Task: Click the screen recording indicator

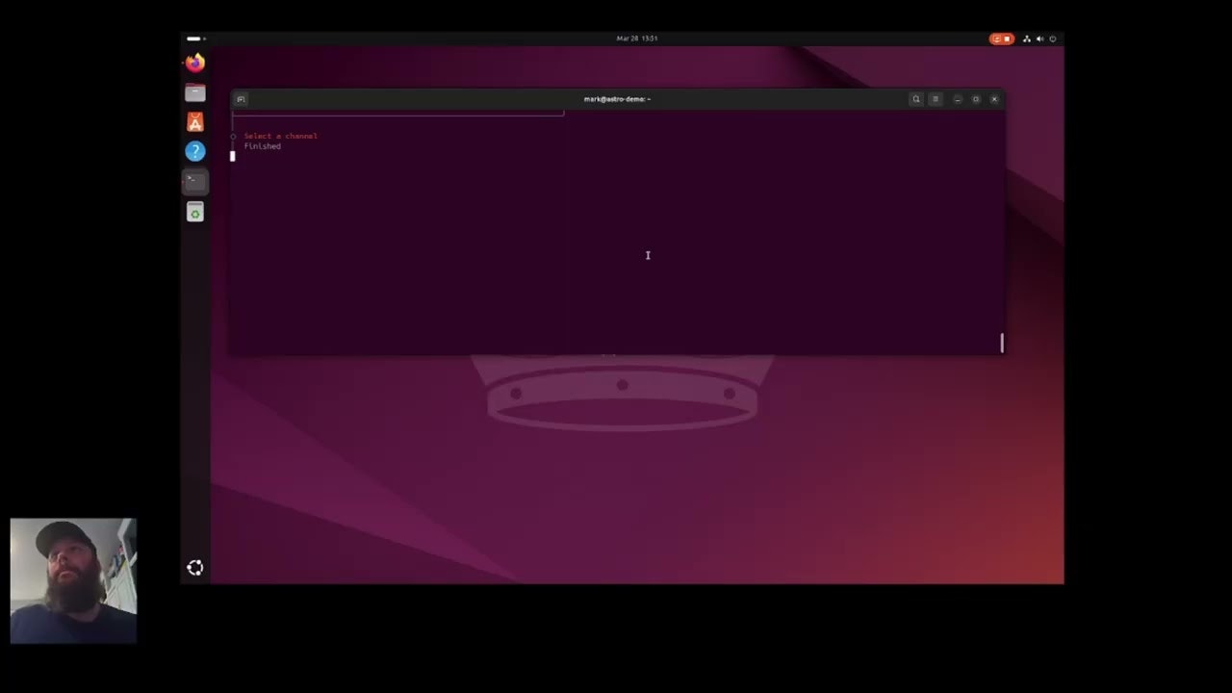Action: (x=1002, y=38)
